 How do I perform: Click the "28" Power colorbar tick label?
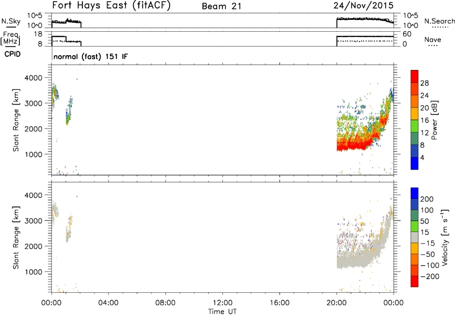point(424,83)
